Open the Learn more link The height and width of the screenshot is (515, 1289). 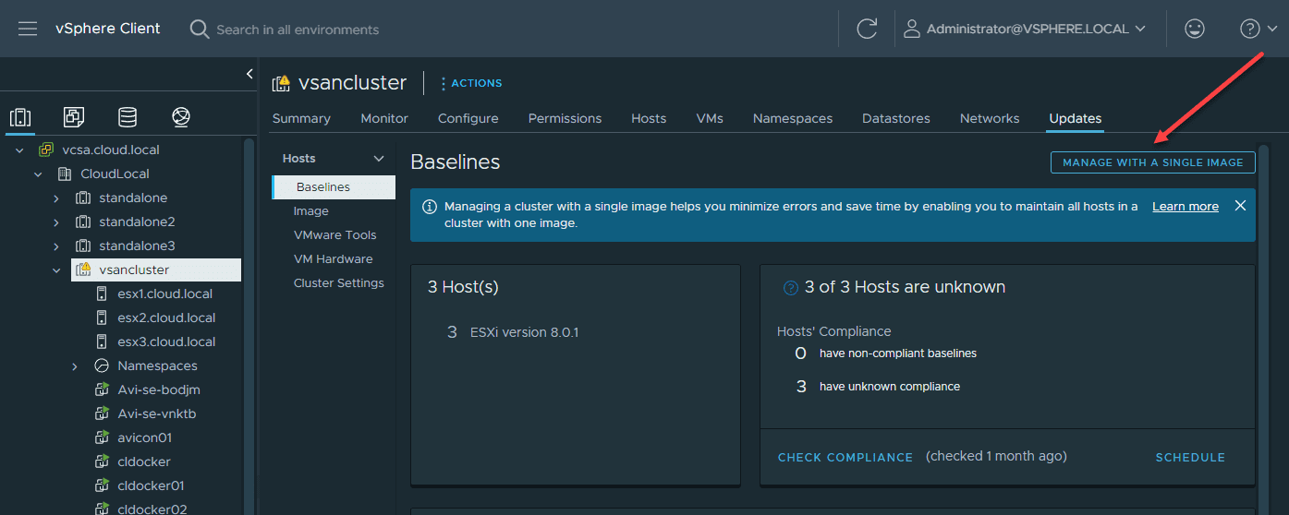1185,207
